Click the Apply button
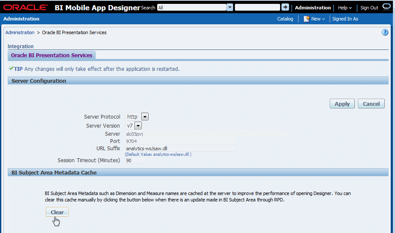Viewport: 395px width, 233px height. pyautogui.click(x=342, y=104)
